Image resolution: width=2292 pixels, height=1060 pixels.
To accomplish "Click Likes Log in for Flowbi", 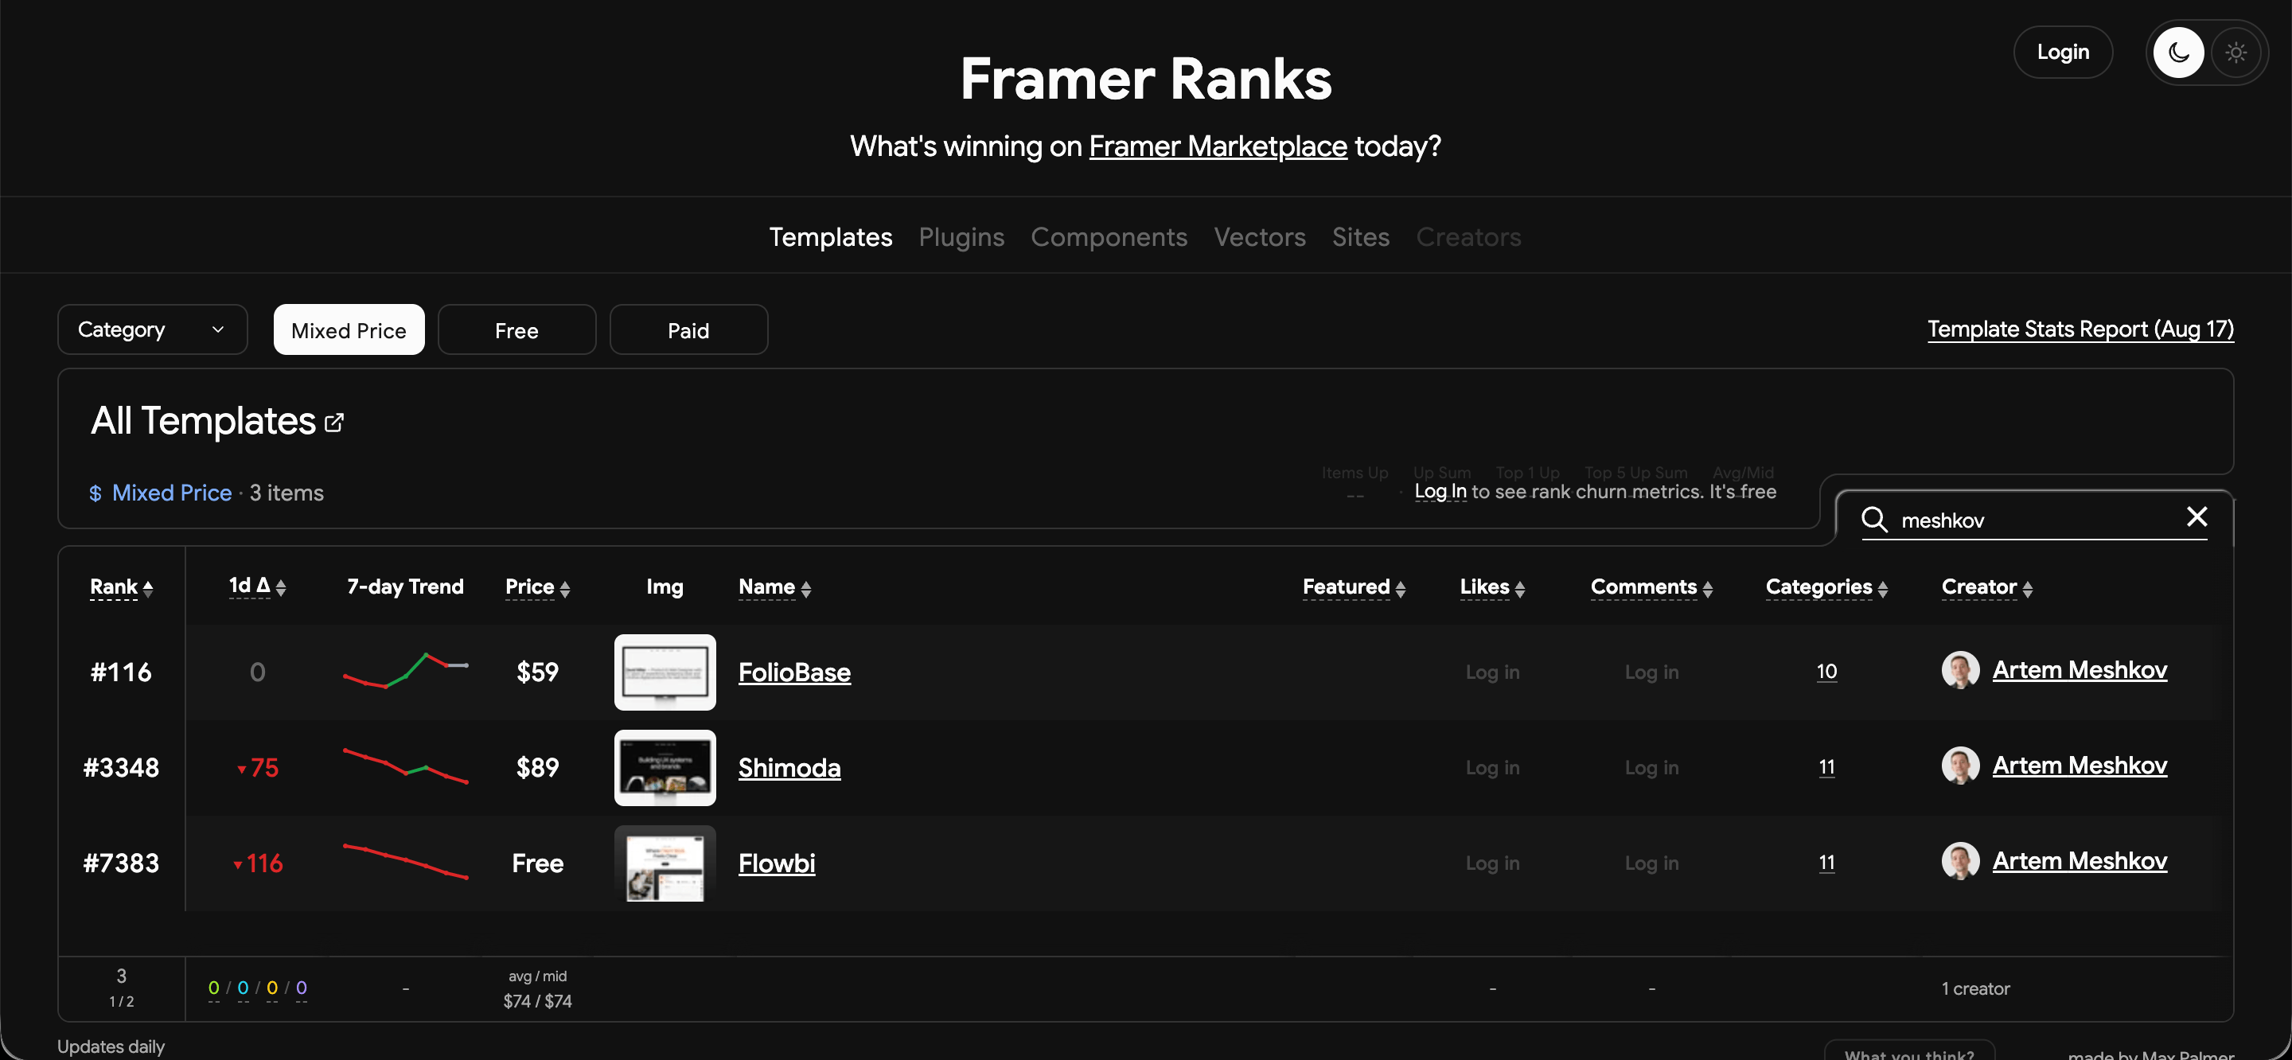I will (1492, 863).
